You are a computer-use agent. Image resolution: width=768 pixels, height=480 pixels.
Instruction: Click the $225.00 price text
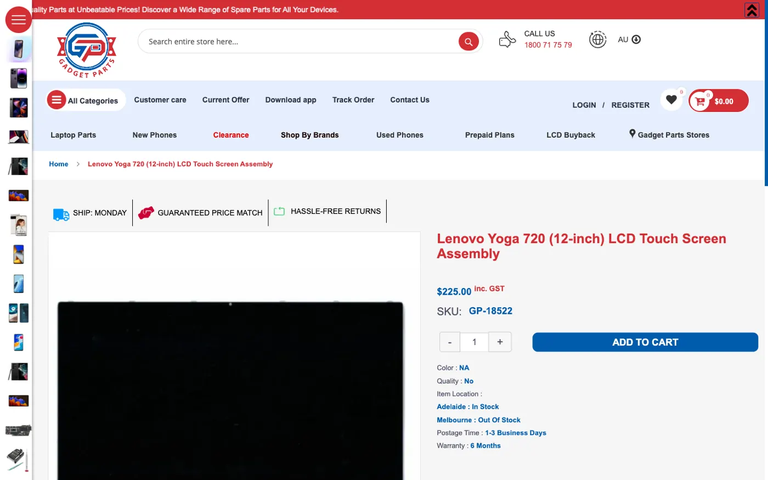coord(454,292)
